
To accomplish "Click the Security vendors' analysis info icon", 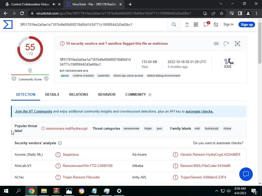I will (60, 143).
